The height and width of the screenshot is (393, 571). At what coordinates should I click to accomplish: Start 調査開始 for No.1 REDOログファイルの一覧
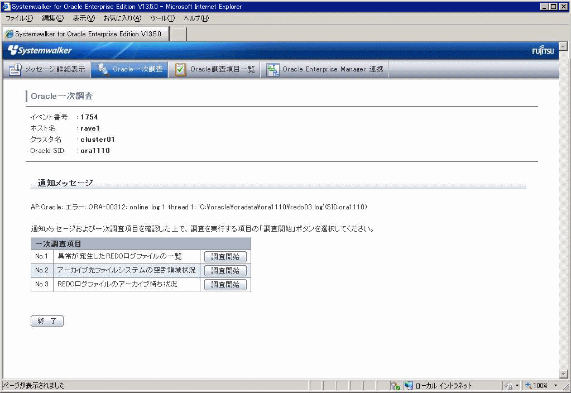pyautogui.click(x=225, y=256)
